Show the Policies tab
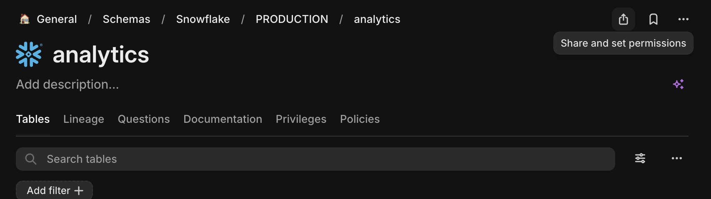The image size is (711, 199). tap(360, 119)
